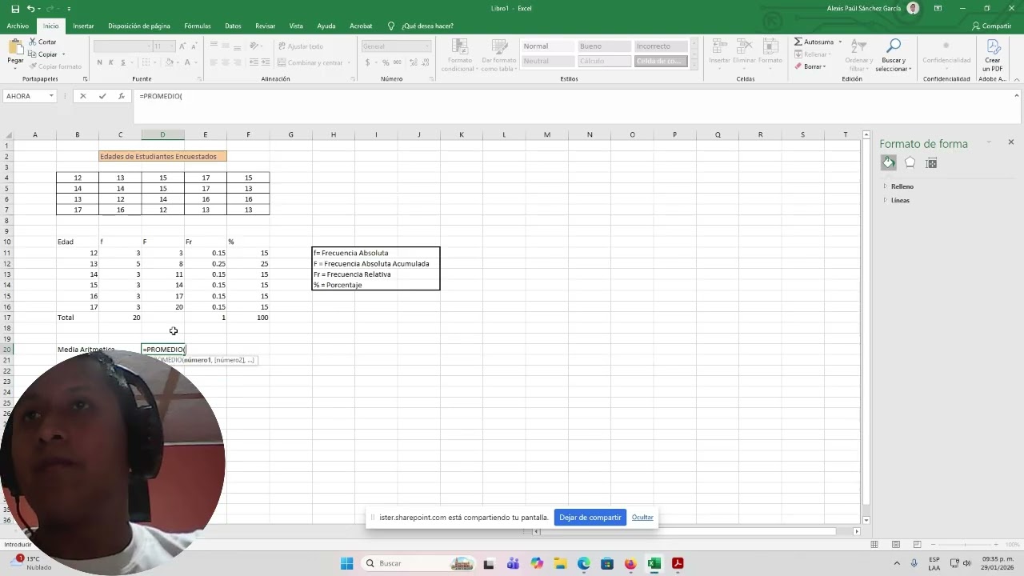Click the Autosuma sigma button
1024x576 pixels.
pos(814,42)
